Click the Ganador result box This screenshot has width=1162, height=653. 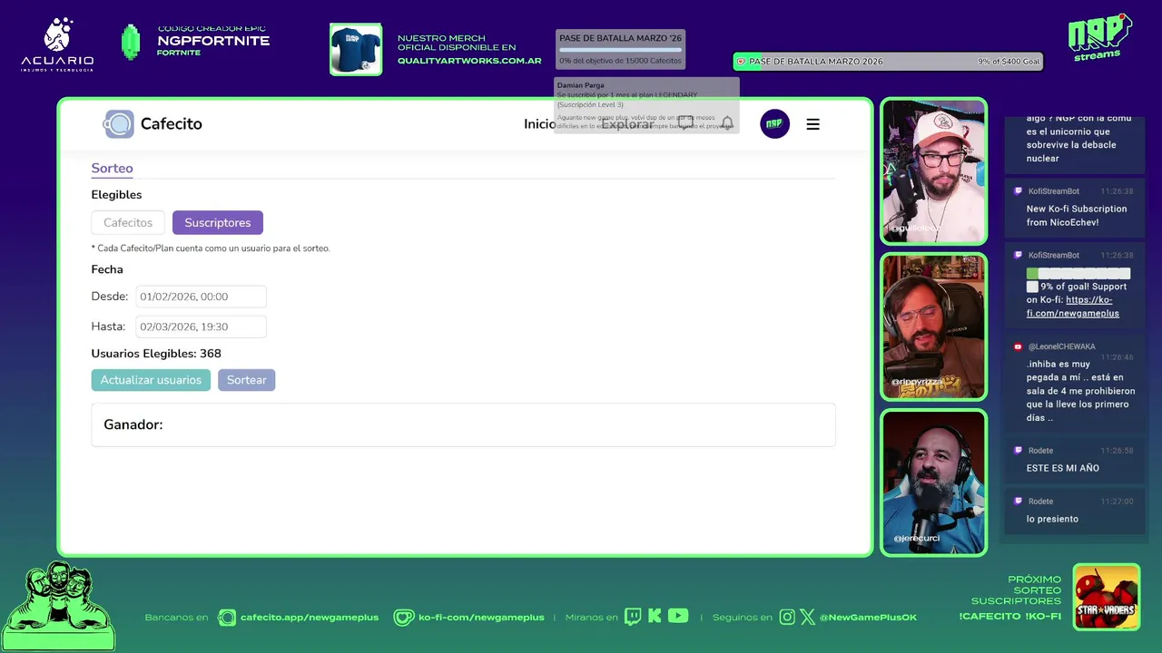pos(463,424)
